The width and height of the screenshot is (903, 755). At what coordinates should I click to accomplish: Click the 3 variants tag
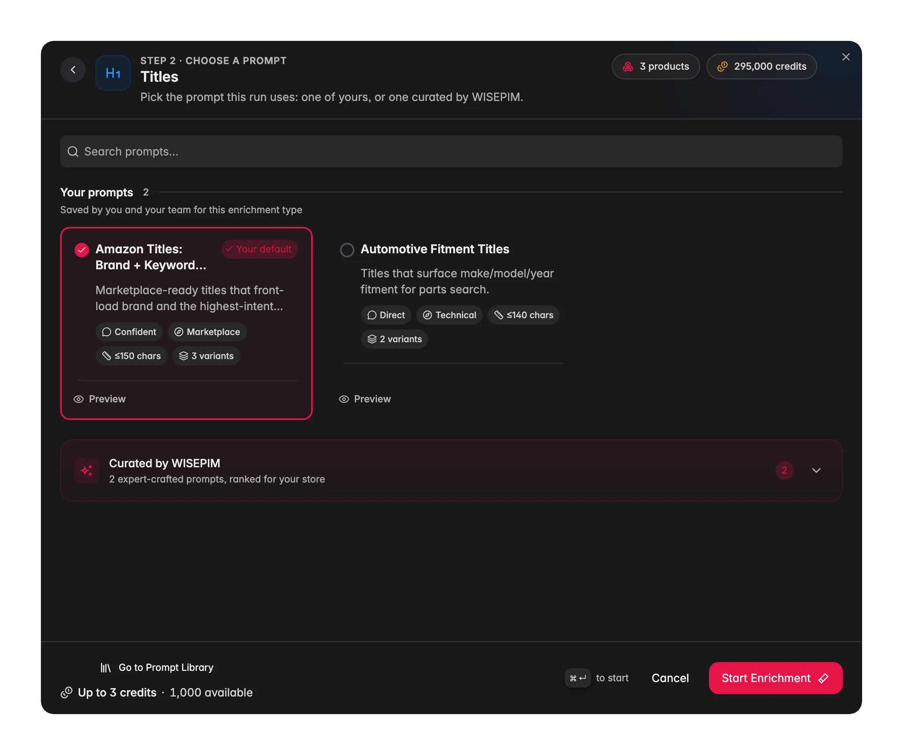click(207, 356)
